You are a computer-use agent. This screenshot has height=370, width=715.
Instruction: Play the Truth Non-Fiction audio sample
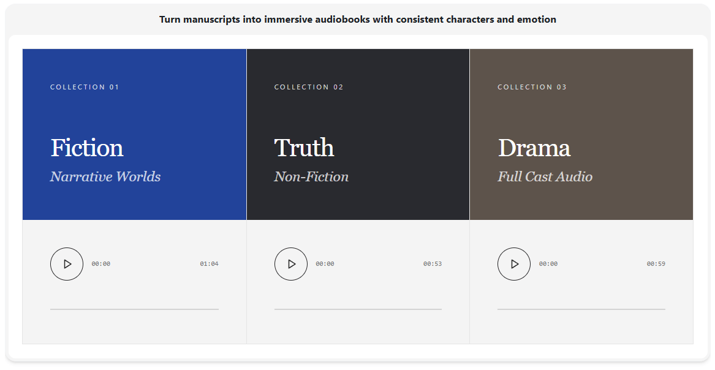(x=291, y=264)
